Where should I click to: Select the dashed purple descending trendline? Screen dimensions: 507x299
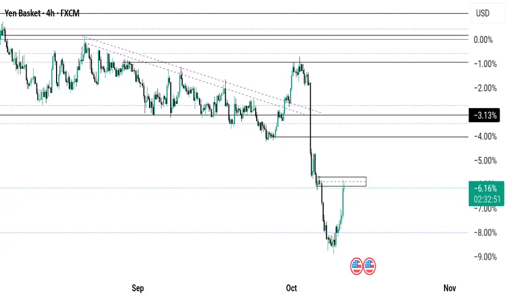(x=201, y=74)
